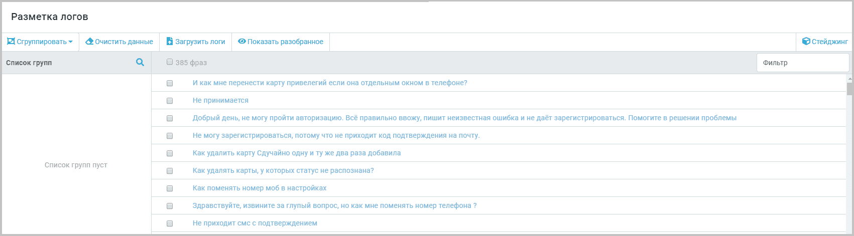This screenshot has height=236, width=854.
Task: Click the Список групп header label
Action: (29, 63)
